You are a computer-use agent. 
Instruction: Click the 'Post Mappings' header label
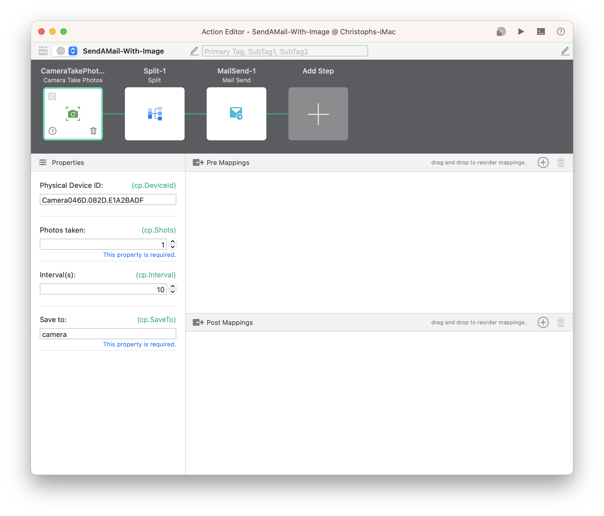point(230,323)
